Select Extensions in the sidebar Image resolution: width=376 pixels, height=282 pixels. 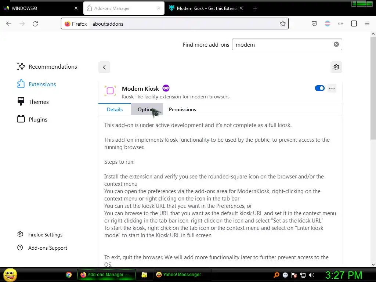coord(36,84)
